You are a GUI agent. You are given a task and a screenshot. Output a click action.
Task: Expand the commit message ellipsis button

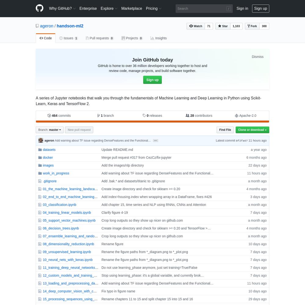(156, 141)
